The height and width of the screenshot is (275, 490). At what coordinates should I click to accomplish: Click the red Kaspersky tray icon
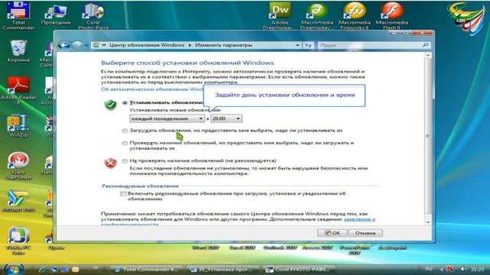click(450, 269)
